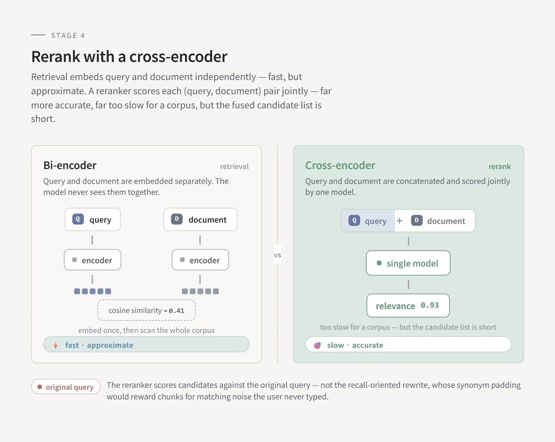
Task: Click the relevance 0.93 score box
Action: point(408,306)
